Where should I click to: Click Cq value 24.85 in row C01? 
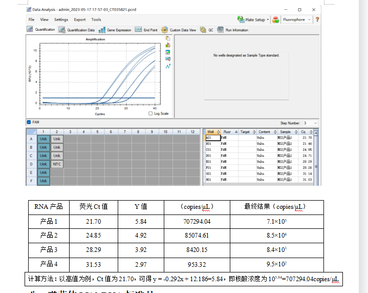pyautogui.click(x=307, y=150)
